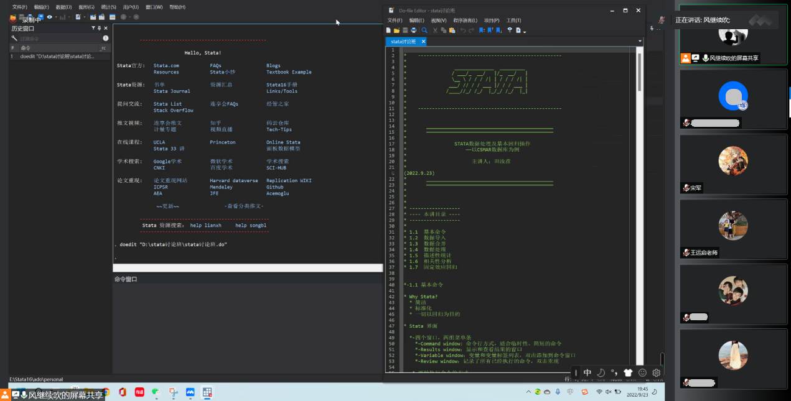Toggle pin on the History window

tap(100, 28)
